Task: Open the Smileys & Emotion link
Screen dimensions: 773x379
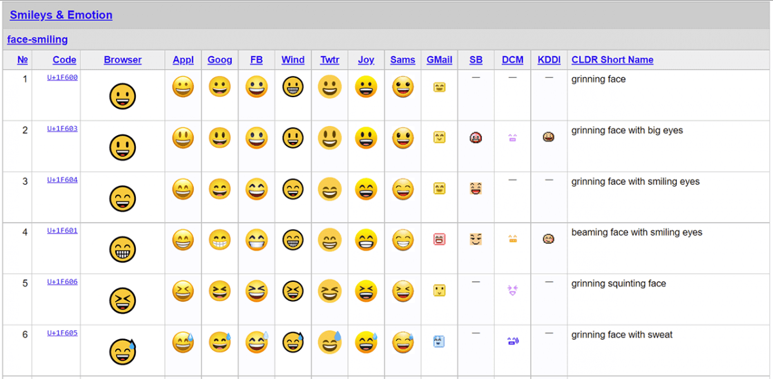Action: click(61, 15)
